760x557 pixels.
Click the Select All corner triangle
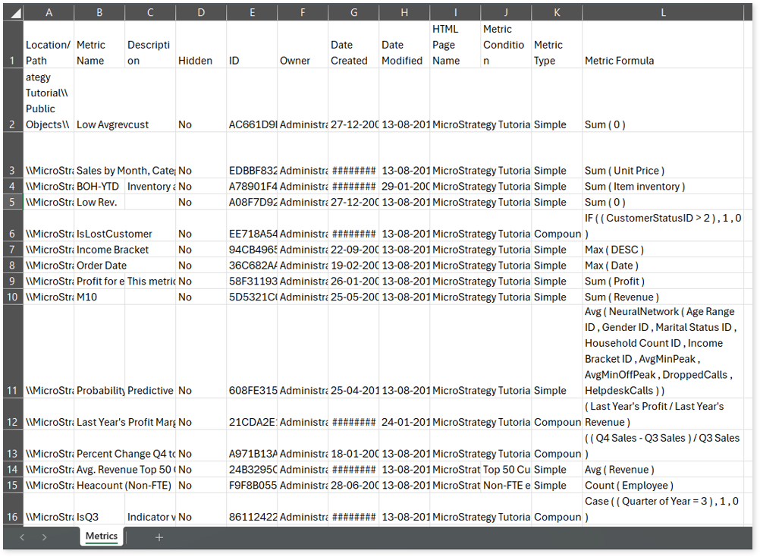click(x=15, y=13)
